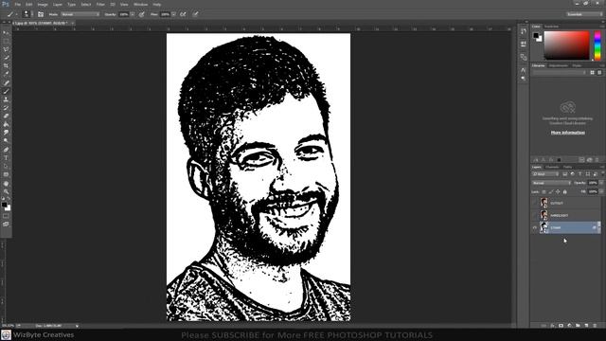Open the brush Mode dropdown
Screen dimensions: 606x341
[80, 14]
